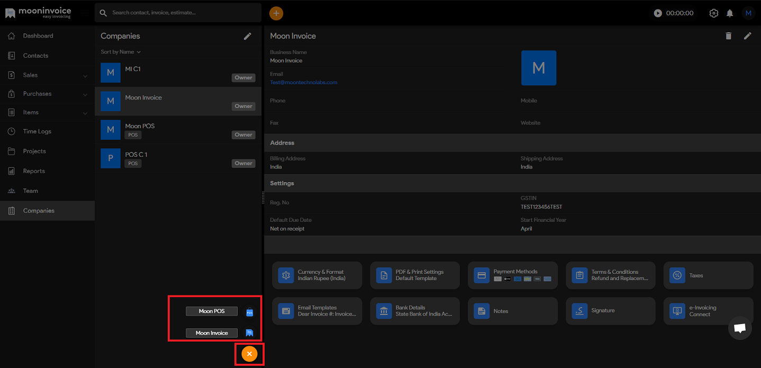
Task: Go to Dashboard in the sidebar
Action: coord(38,36)
